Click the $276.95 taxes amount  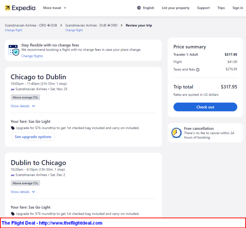(x=231, y=69)
